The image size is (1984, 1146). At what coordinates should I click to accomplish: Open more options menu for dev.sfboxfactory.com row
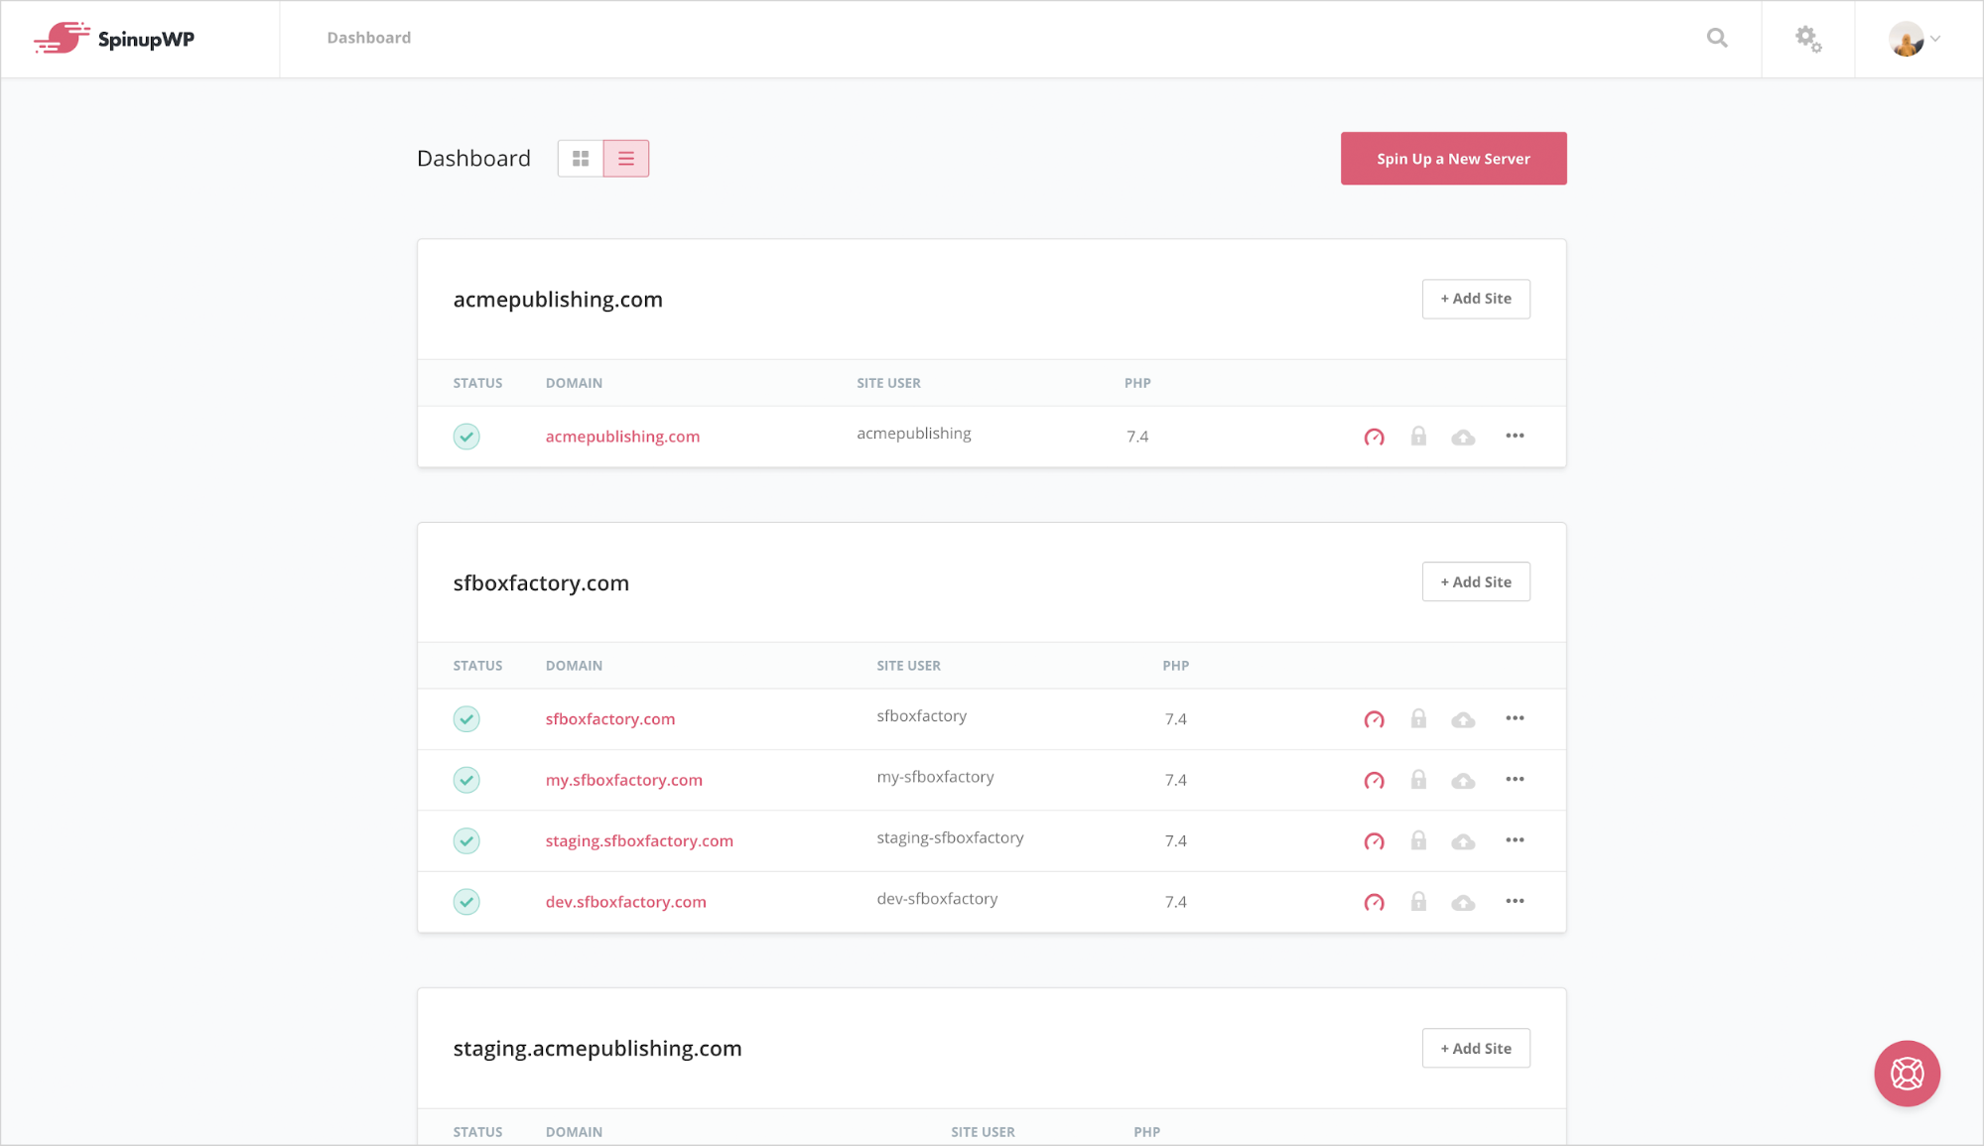click(x=1515, y=901)
